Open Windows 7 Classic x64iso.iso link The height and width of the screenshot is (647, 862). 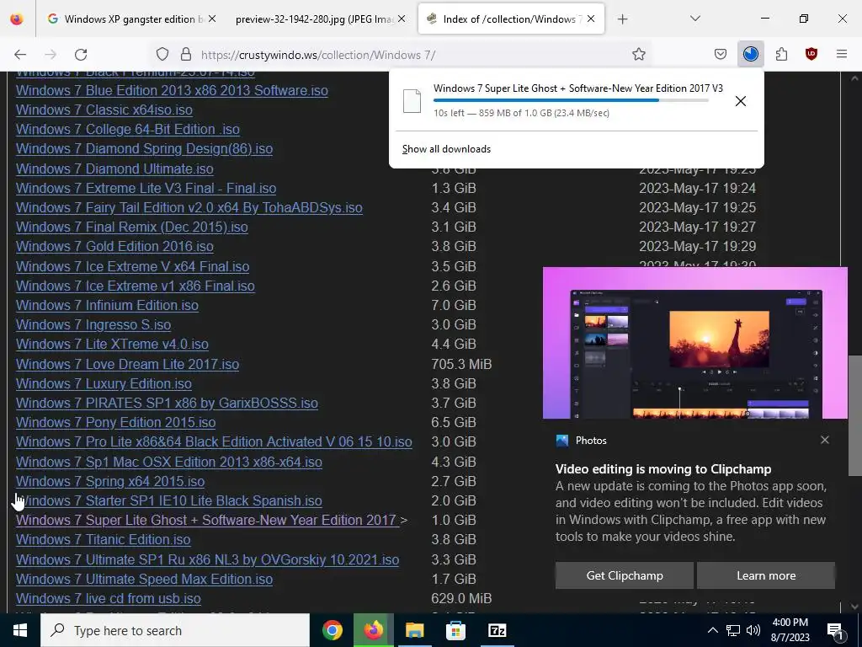(x=104, y=110)
